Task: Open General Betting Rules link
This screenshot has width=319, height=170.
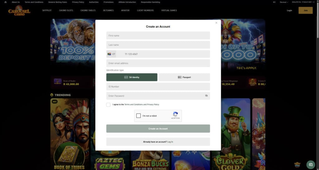Action: pyautogui.click(x=58, y=2)
